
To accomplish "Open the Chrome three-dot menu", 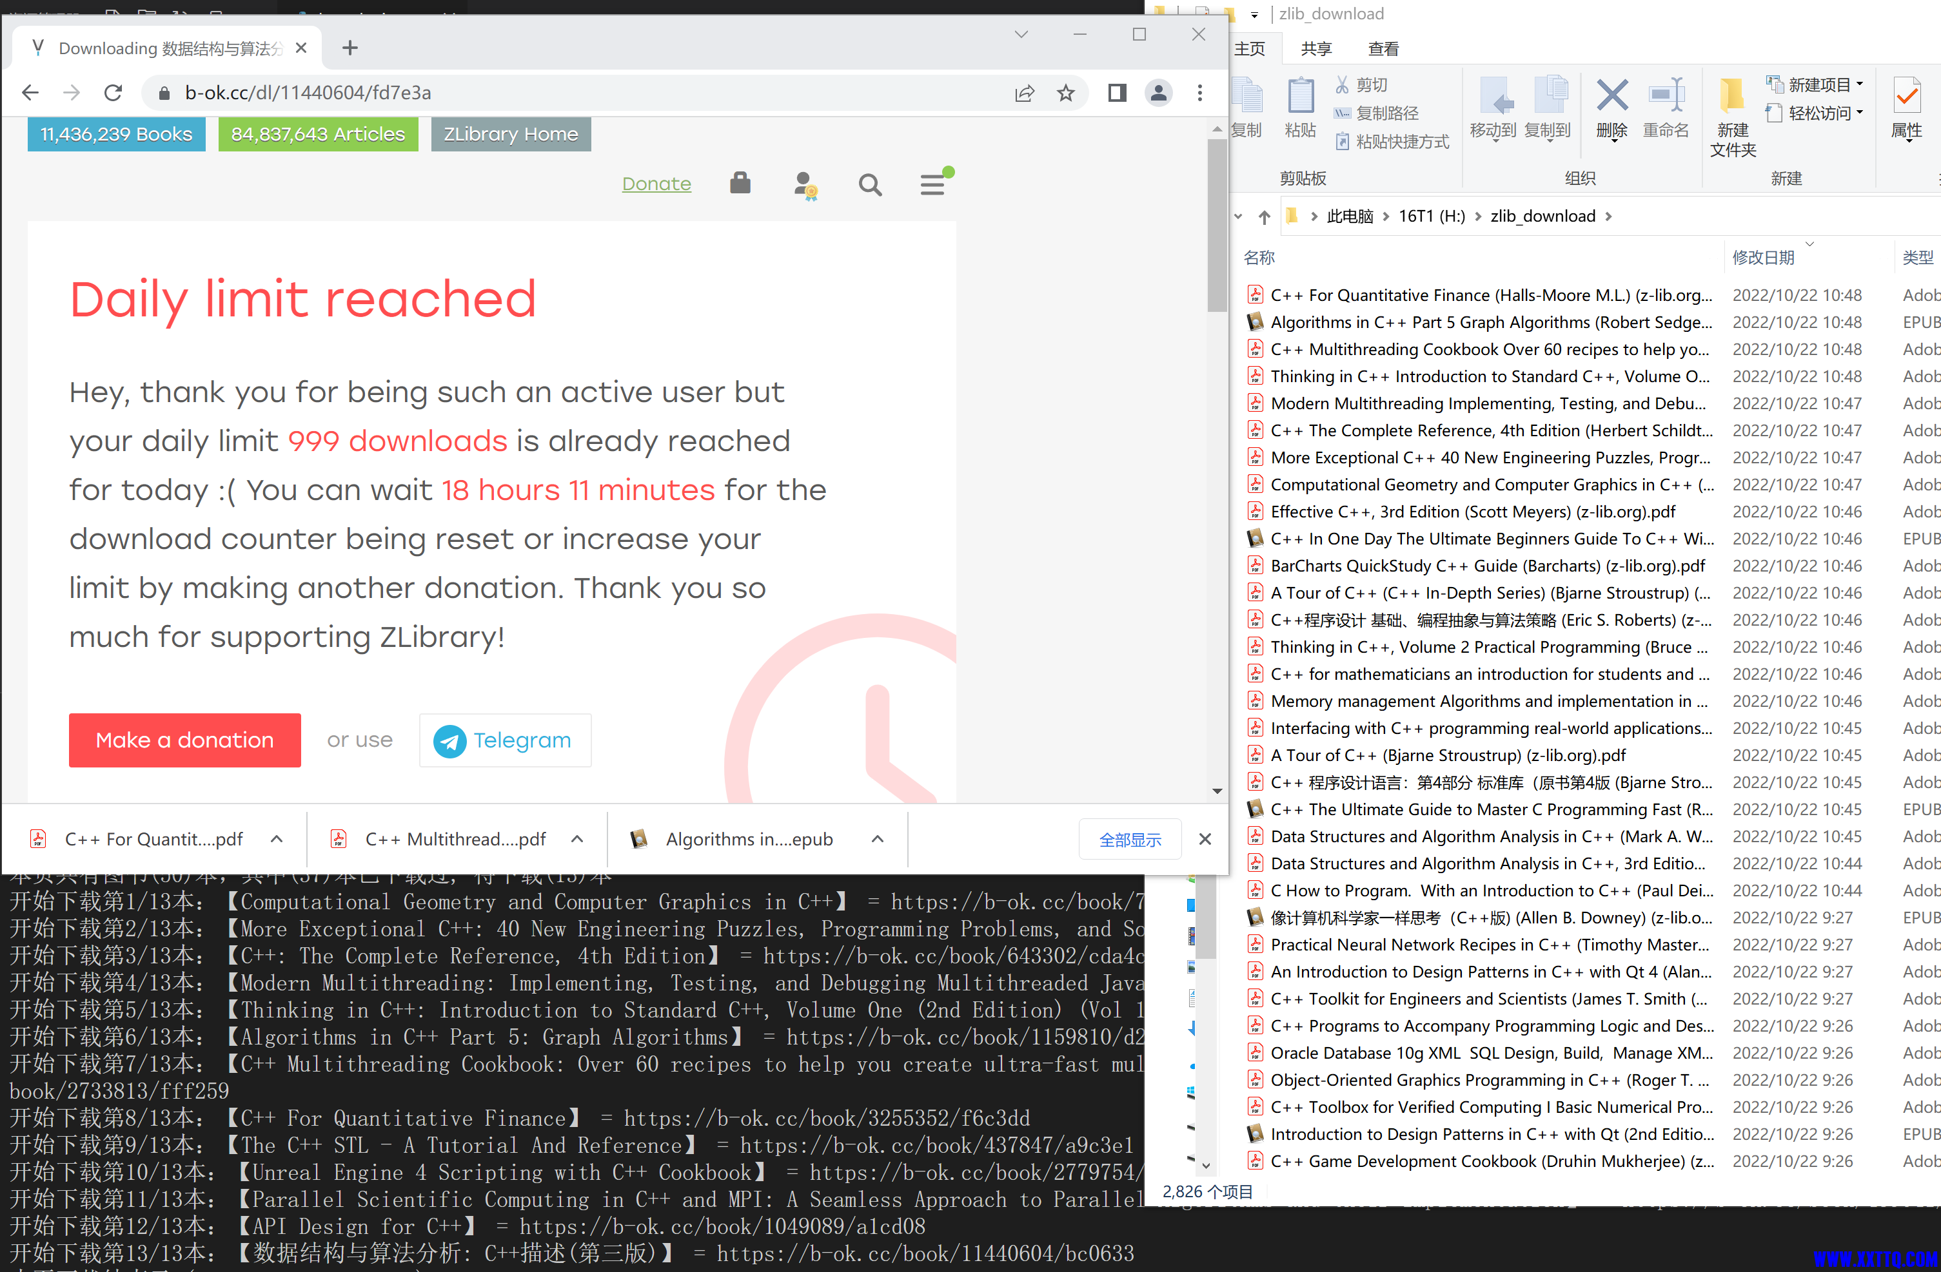I will pos(1199,93).
